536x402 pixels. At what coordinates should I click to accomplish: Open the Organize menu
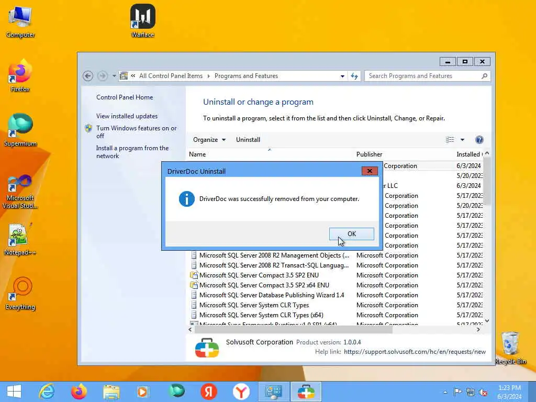click(209, 139)
